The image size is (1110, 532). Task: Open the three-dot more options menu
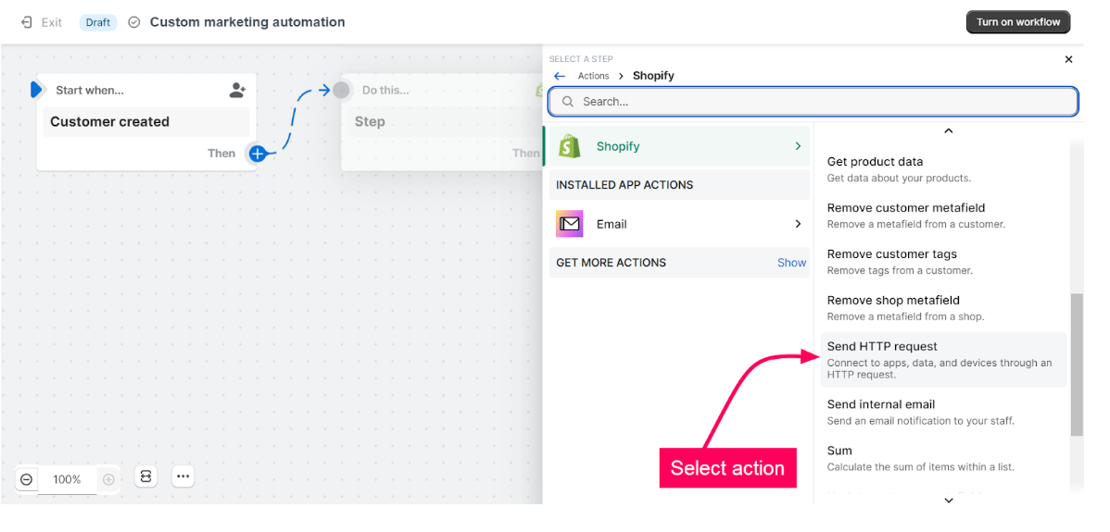[x=183, y=476]
